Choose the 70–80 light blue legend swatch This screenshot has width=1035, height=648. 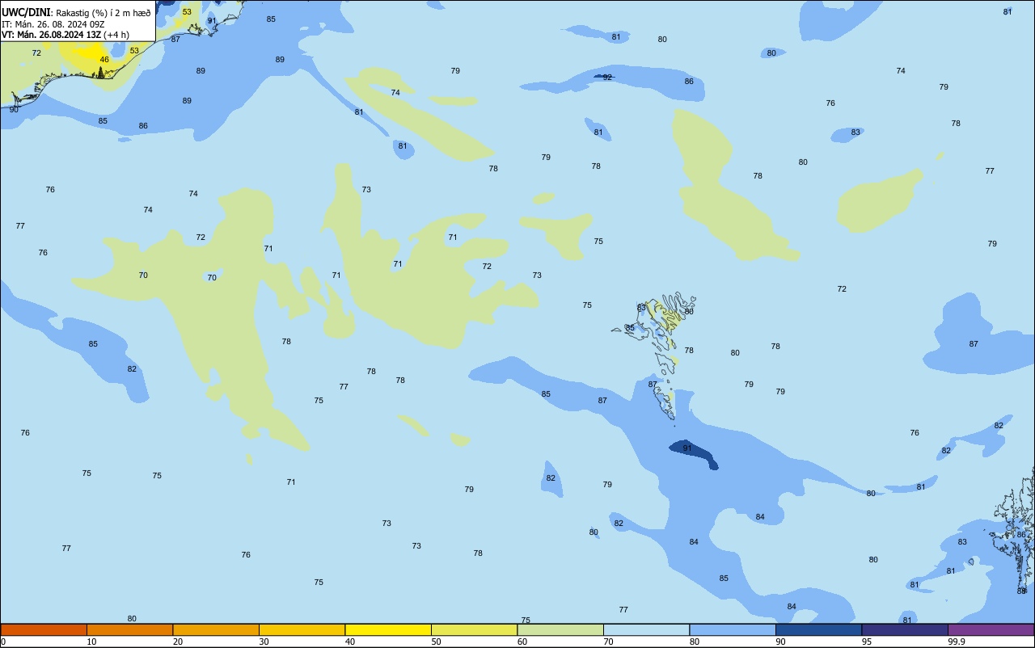point(646,629)
